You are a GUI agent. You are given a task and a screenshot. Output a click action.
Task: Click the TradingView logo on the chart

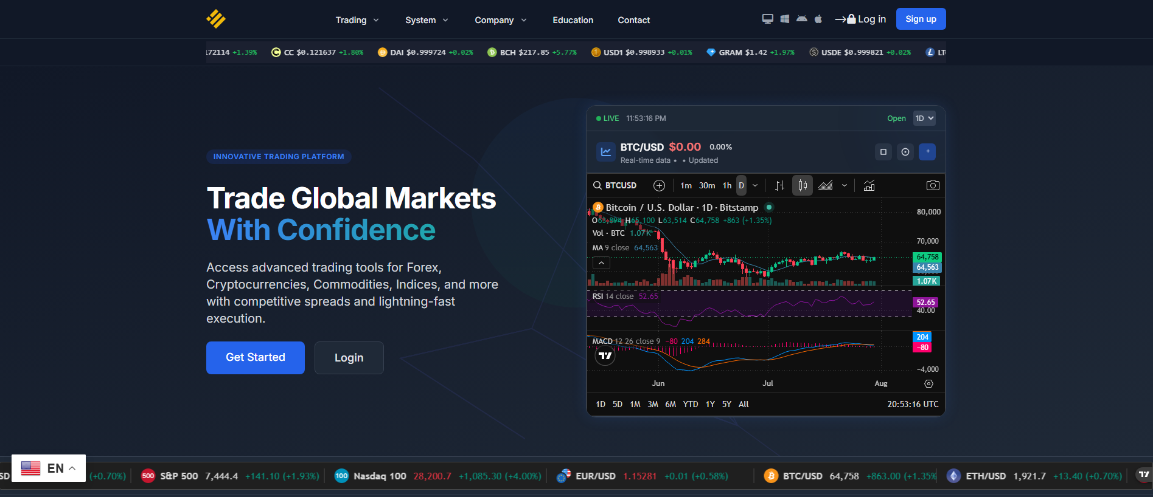pos(605,356)
